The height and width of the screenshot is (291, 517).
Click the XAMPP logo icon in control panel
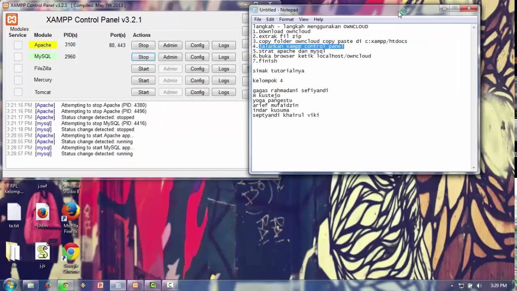[12, 19]
